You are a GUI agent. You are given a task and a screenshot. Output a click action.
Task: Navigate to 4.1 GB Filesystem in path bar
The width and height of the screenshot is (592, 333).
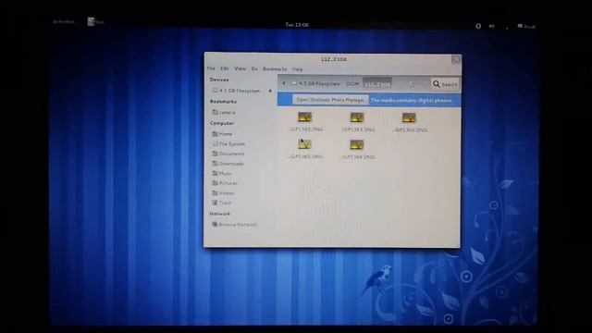click(x=315, y=84)
